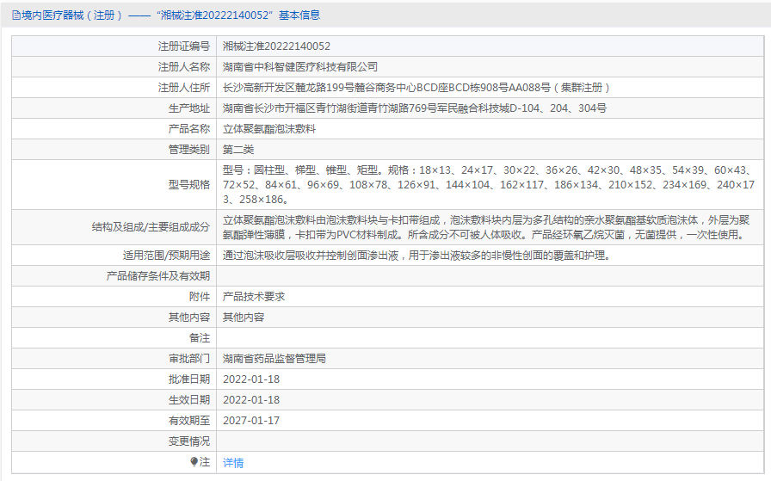This screenshot has height=481, width=771.
Task: Click the 生产地址 label
Action: pos(188,108)
